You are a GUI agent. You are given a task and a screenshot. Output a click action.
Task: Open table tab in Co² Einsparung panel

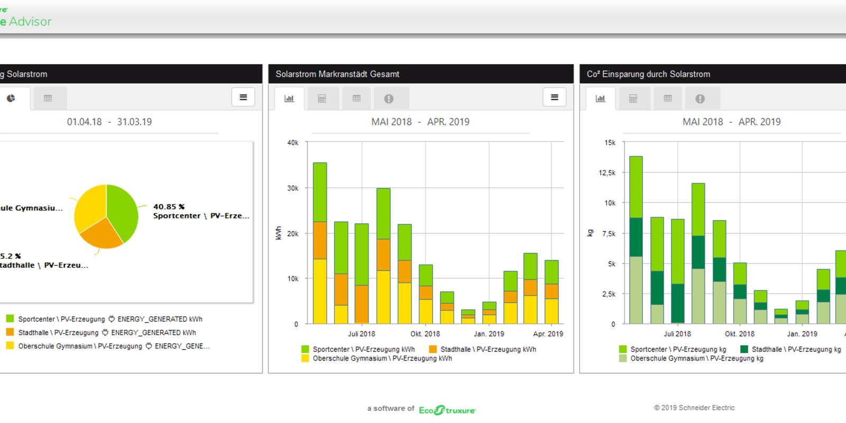[668, 98]
